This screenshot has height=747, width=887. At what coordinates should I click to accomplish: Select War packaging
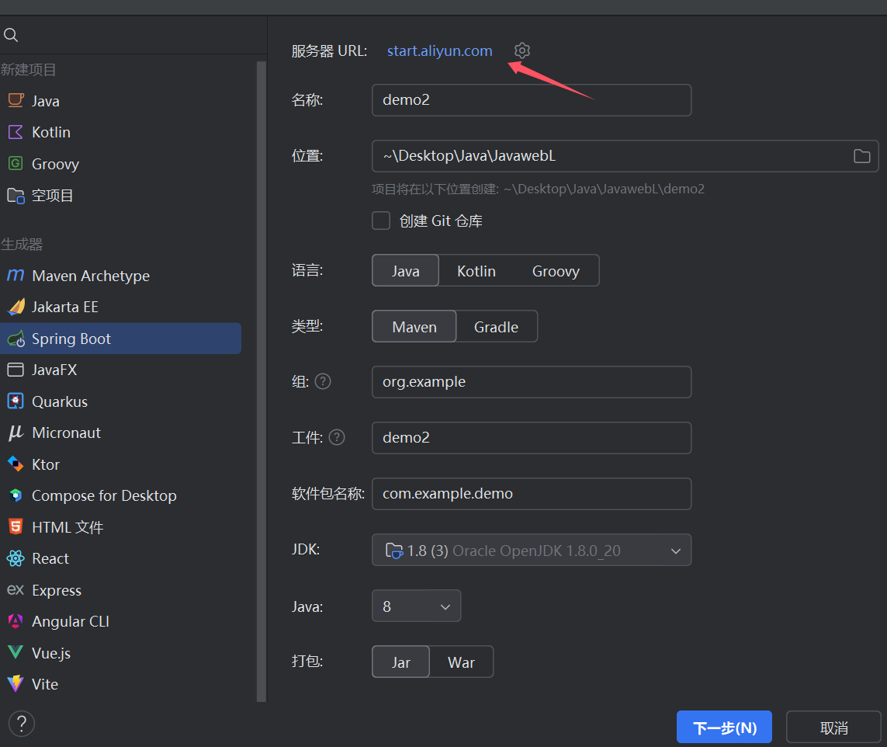pyautogui.click(x=461, y=662)
